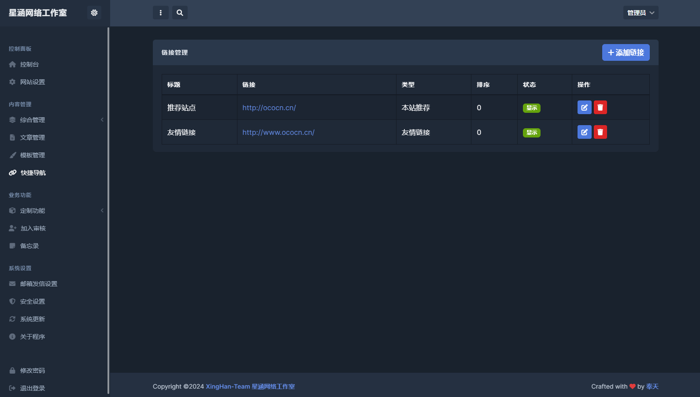This screenshot has width=700, height=397.
Task: Click the gear icon beside the studio title
Action: (94, 13)
